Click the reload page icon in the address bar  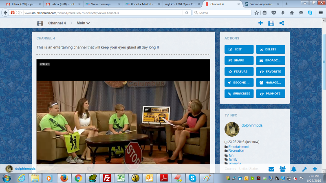click(x=187, y=13)
